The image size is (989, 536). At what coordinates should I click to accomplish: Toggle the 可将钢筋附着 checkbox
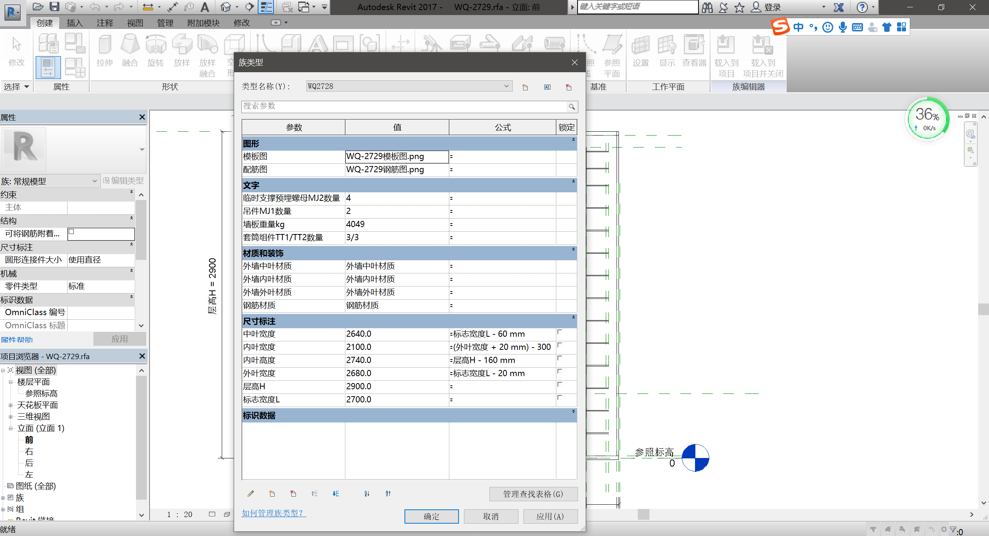point(71,231)
